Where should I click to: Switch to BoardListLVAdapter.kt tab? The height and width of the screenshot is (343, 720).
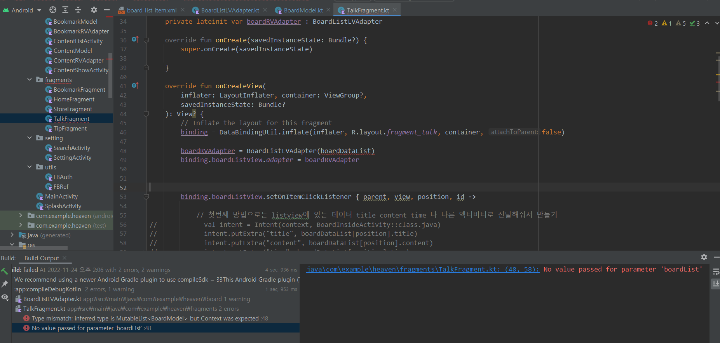point(230,10)
